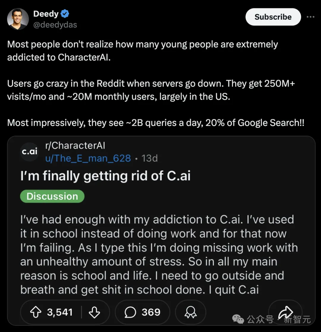Open the three-dot more options menu

point(310,17)
